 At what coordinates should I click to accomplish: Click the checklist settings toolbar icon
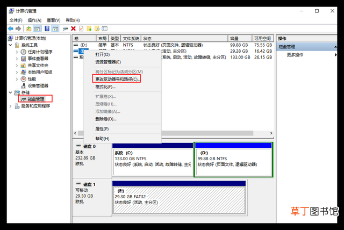(x=105, y=28)
